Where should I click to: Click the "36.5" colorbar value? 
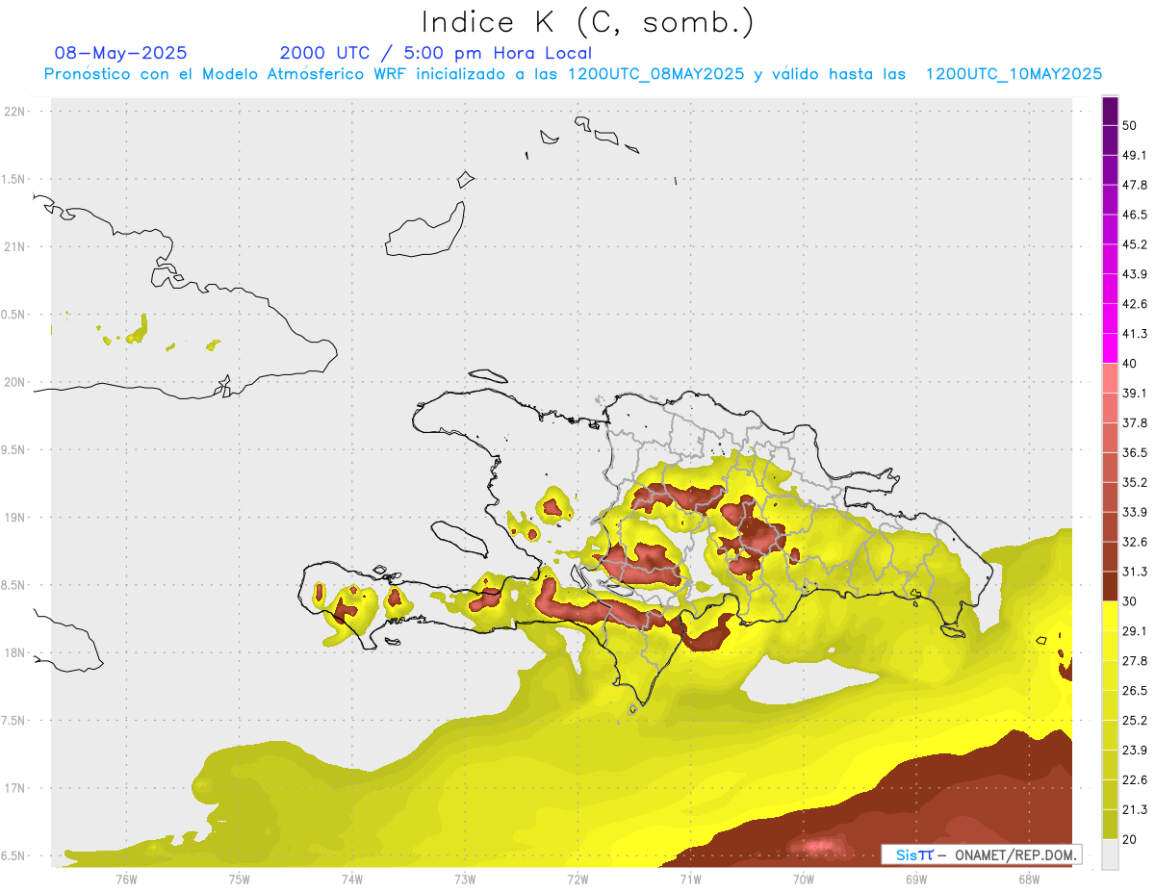click(1135, 453)
